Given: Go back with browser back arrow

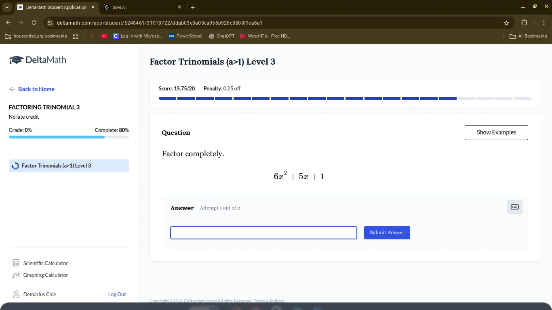Looking at the screenshot, I should [8, 23].
